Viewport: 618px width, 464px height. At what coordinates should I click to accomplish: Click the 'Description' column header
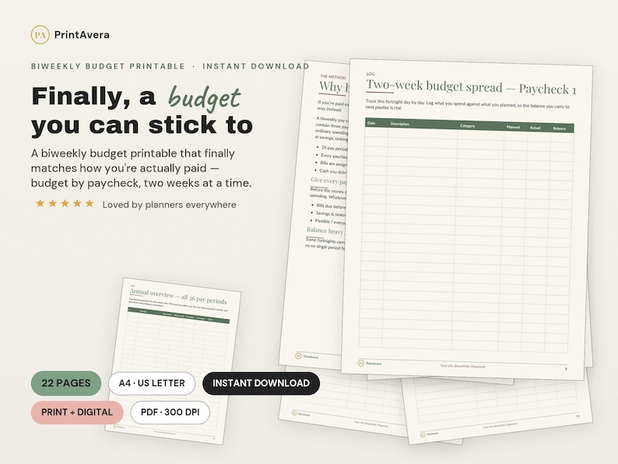click(400, 124)
